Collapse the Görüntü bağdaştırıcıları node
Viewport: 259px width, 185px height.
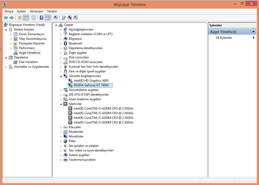click(61, 76)
